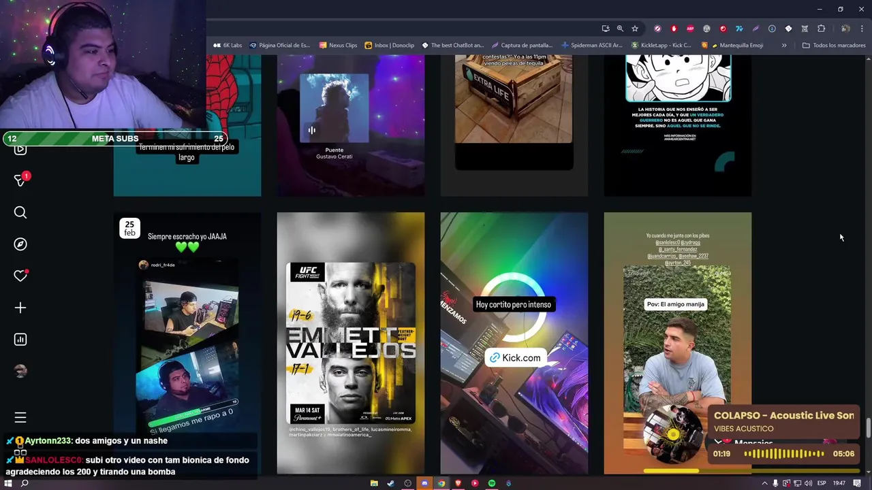Open the extensions puzzle-piece menu

(x=821, y=29)
